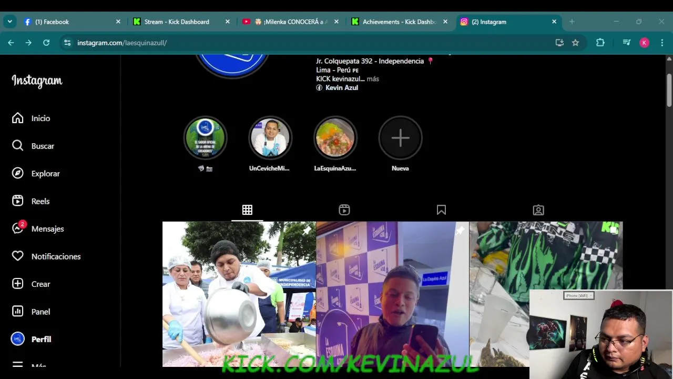Click install app icon in address bar

click(x=559, y=43)
